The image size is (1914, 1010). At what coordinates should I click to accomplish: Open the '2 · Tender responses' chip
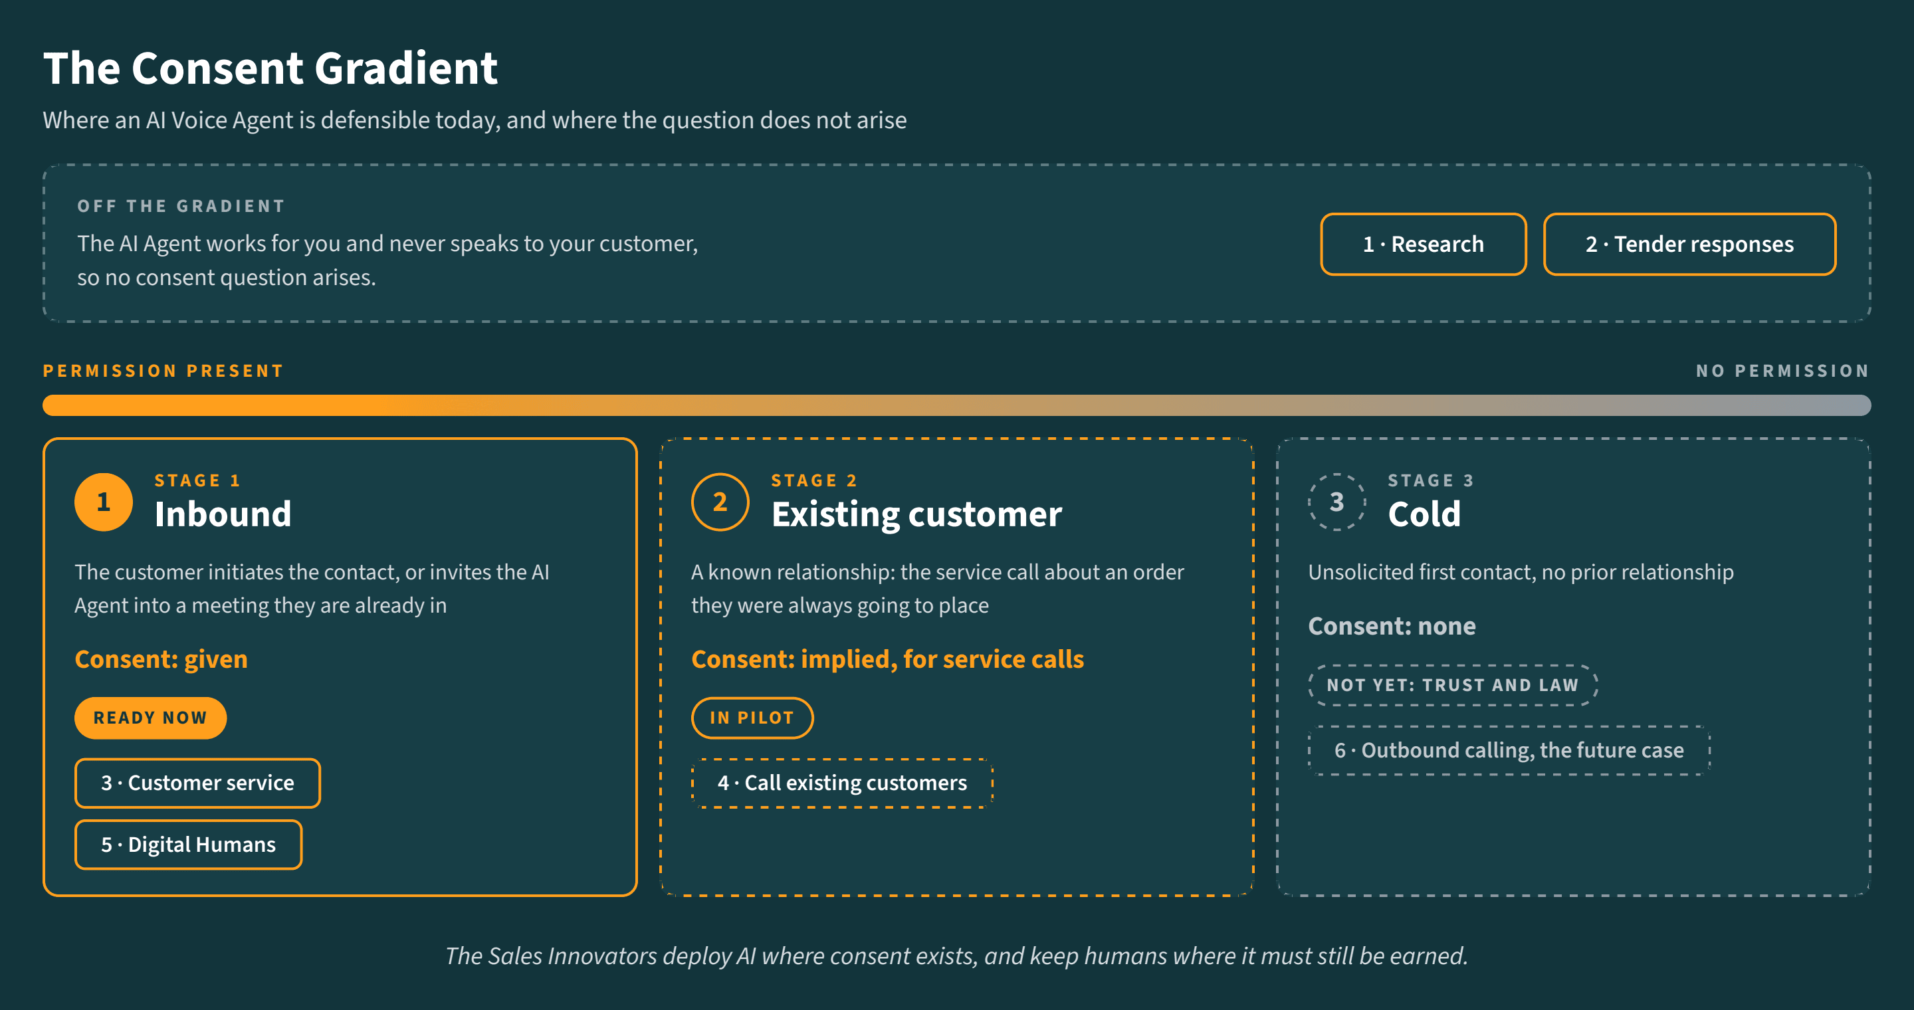coord(1689,245)
